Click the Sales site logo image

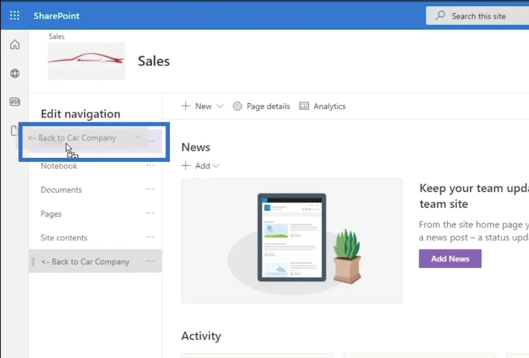click(87, 61)
